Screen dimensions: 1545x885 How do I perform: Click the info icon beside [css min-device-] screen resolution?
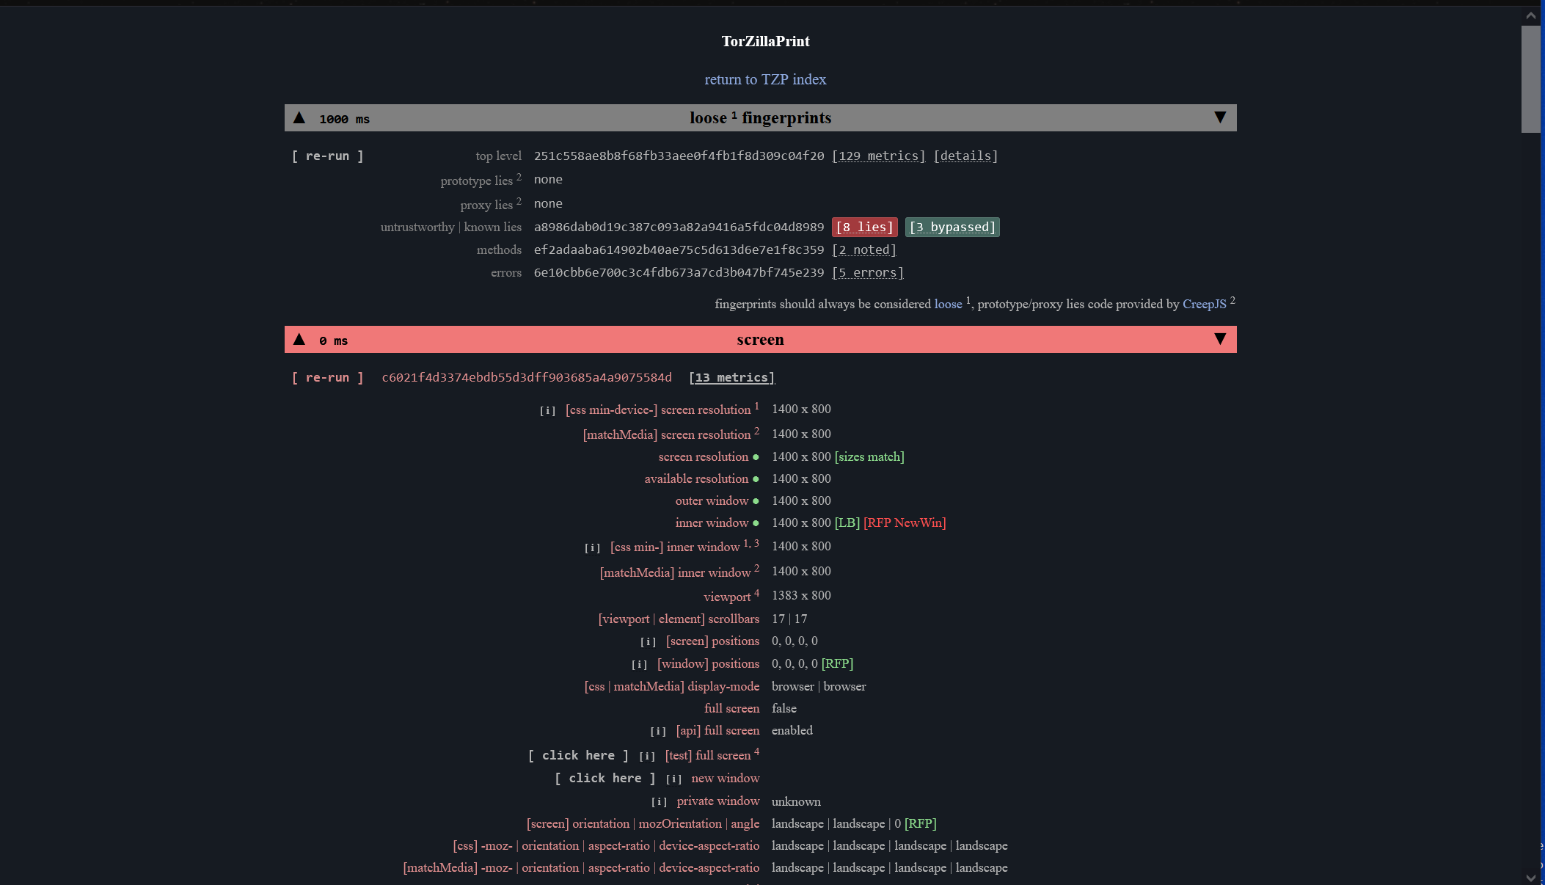tap(547, 410)
